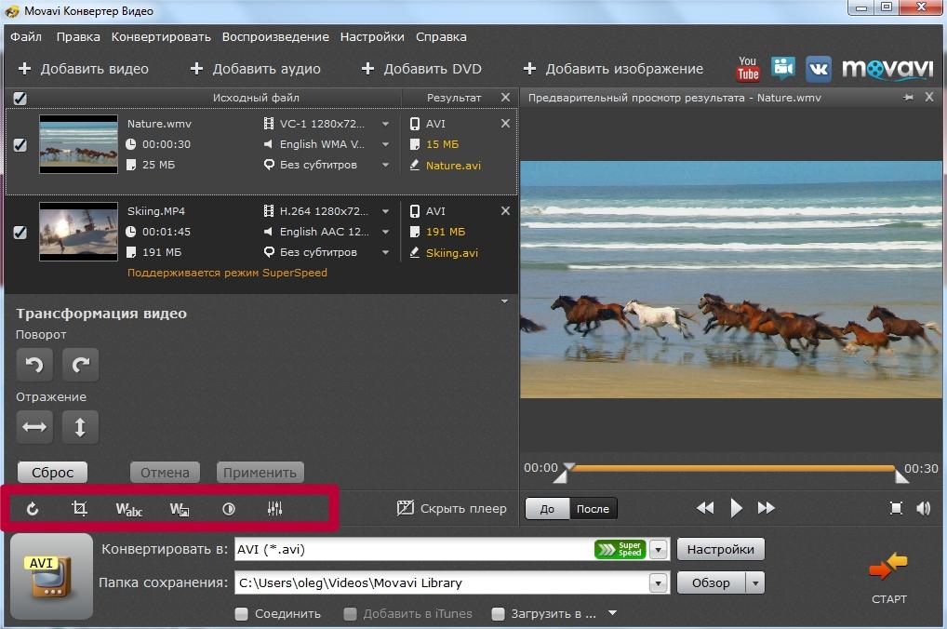
Task: Enable the Соединить checkbox
Action: click(x=242, y=614)
